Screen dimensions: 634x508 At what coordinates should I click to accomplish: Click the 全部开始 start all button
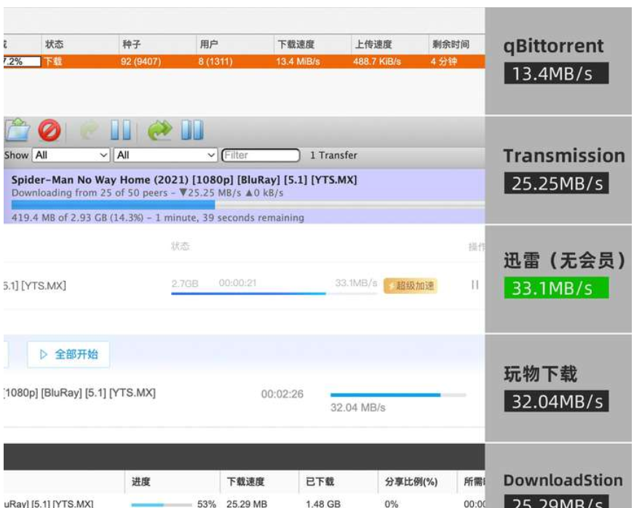(68, 354)
